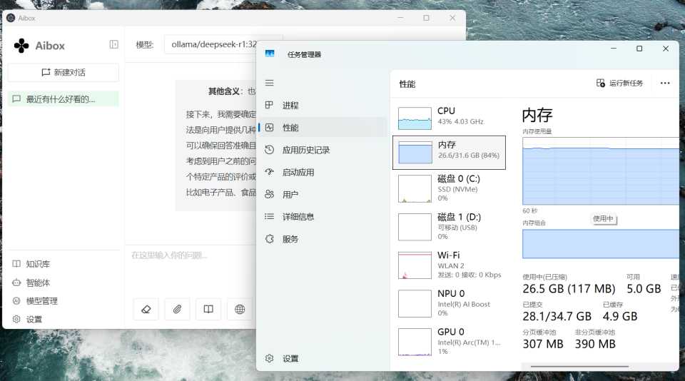685x381 pixels.
Task: Click the eraser clear-chat button in Aibox
Action: pos(146,310)
